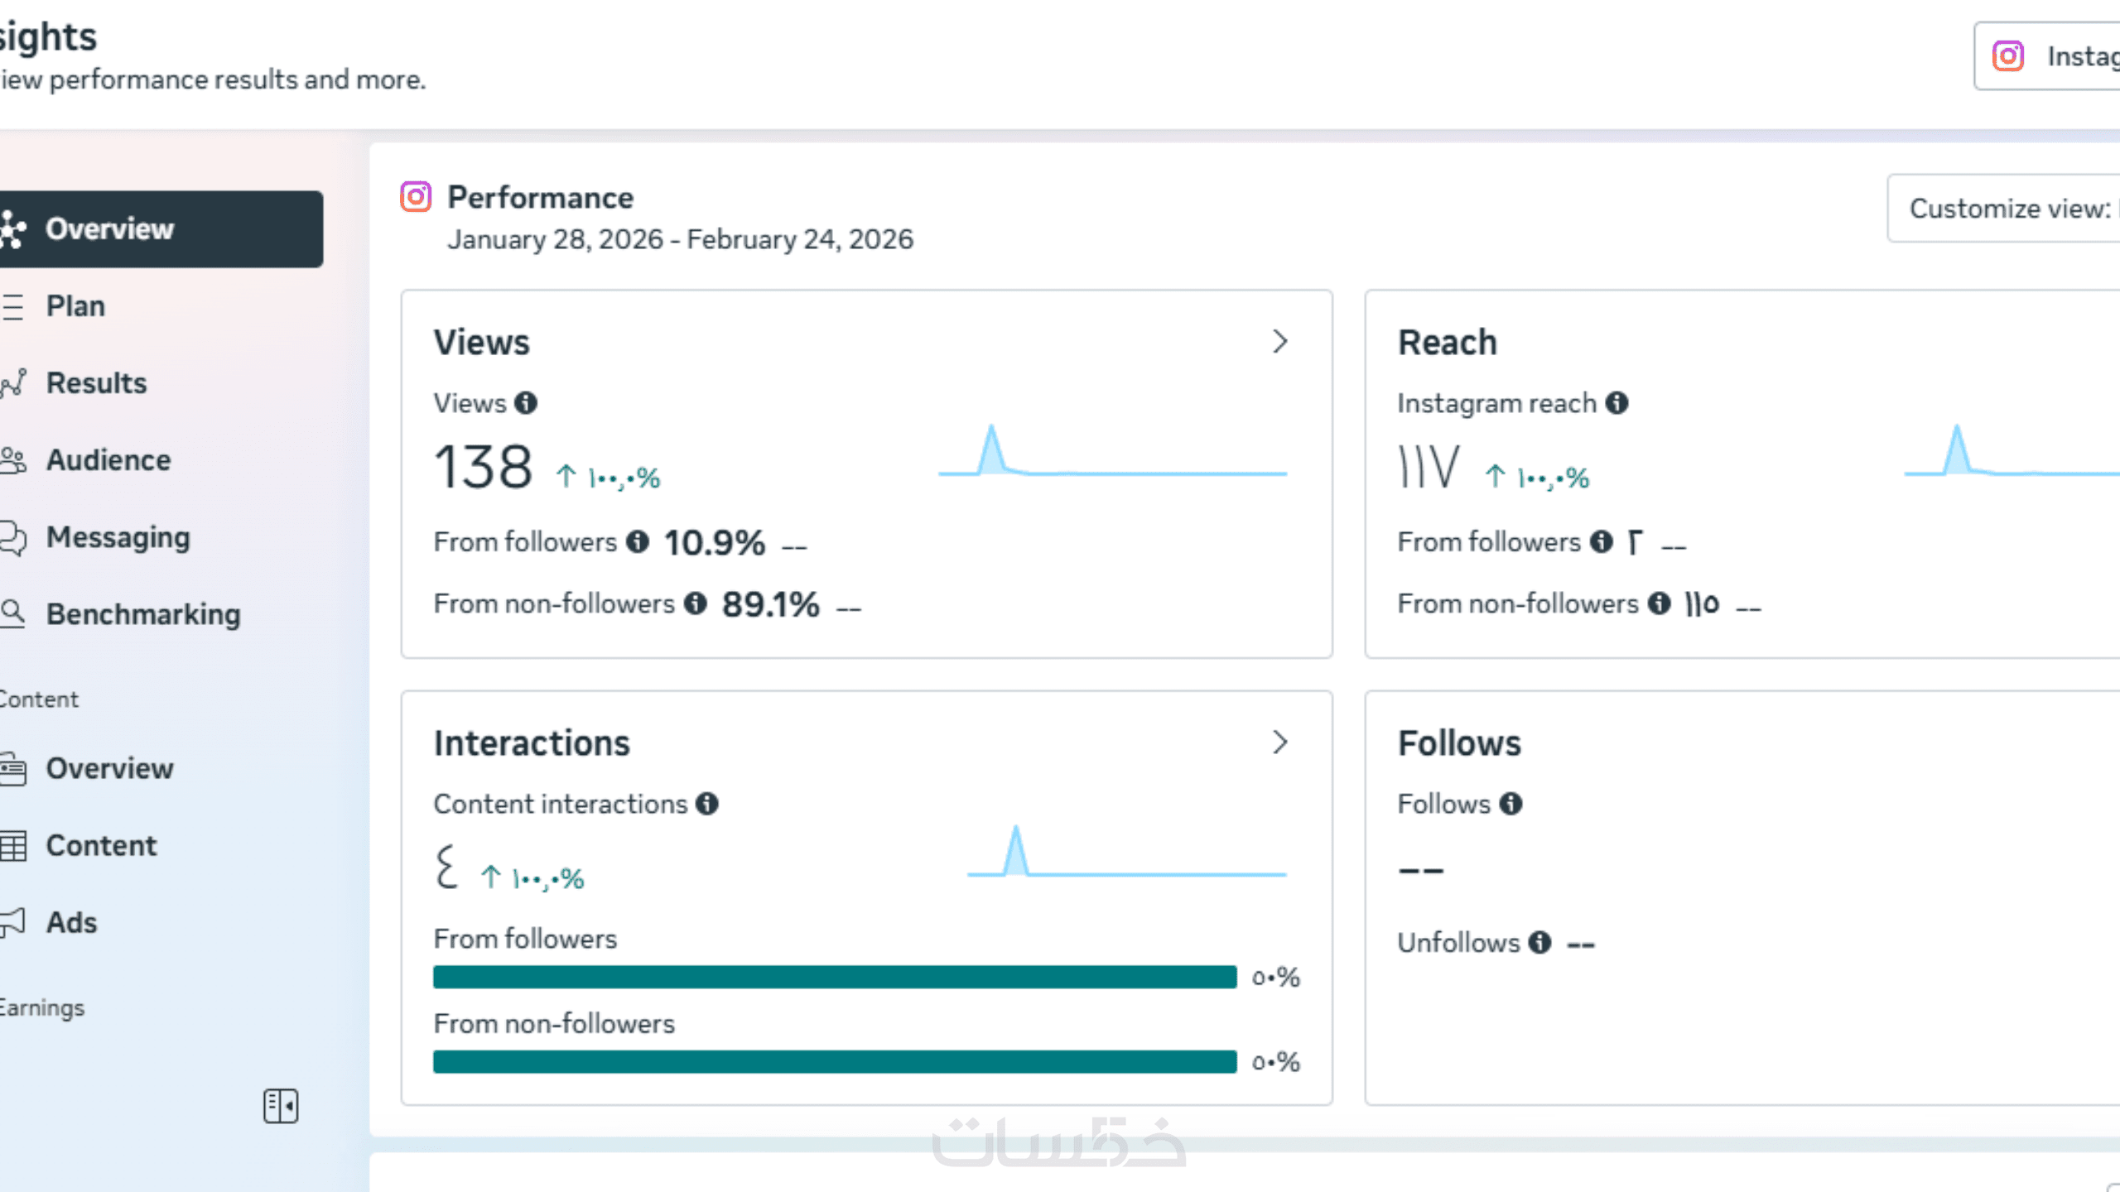Click the Ads sidebar link
Image resolution: width=2120 pixels, height=1192 pixels.
point(71,922)
